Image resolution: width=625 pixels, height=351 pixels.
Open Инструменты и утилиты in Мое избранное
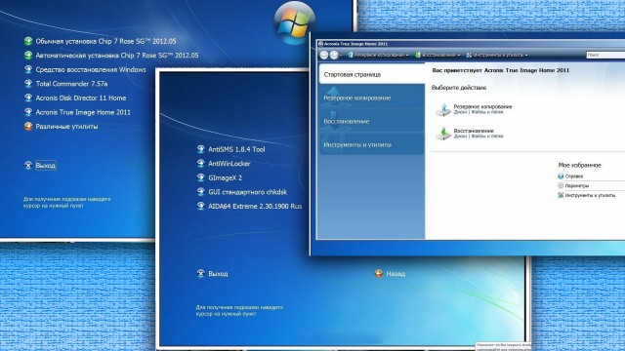pos(586,195)
